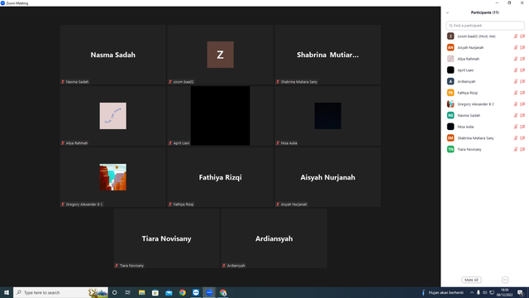The image size is (529, 298).
Task: Click the Aisyah Nurjanah video tile
Action: (x=327, y=177)
